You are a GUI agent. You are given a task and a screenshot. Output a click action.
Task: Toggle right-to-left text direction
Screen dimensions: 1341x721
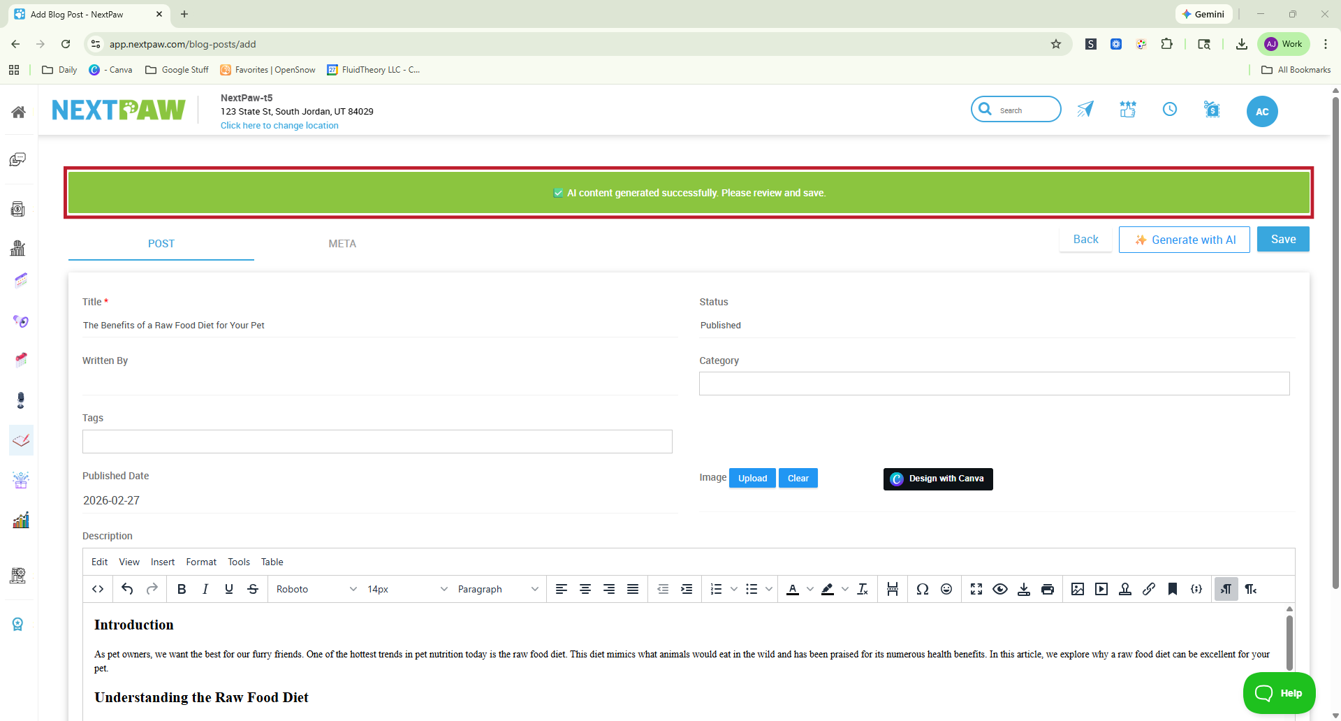pos(1250,589)
